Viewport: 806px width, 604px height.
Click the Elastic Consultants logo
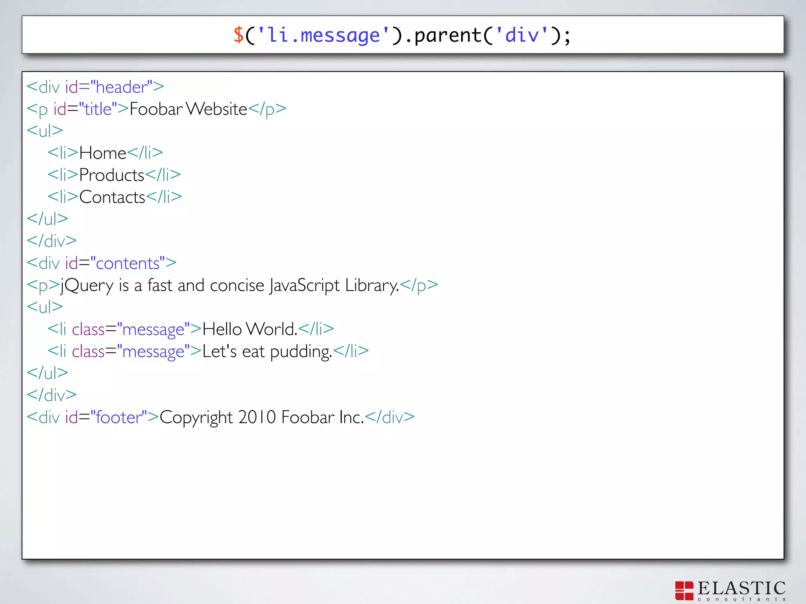coord(730,591)
